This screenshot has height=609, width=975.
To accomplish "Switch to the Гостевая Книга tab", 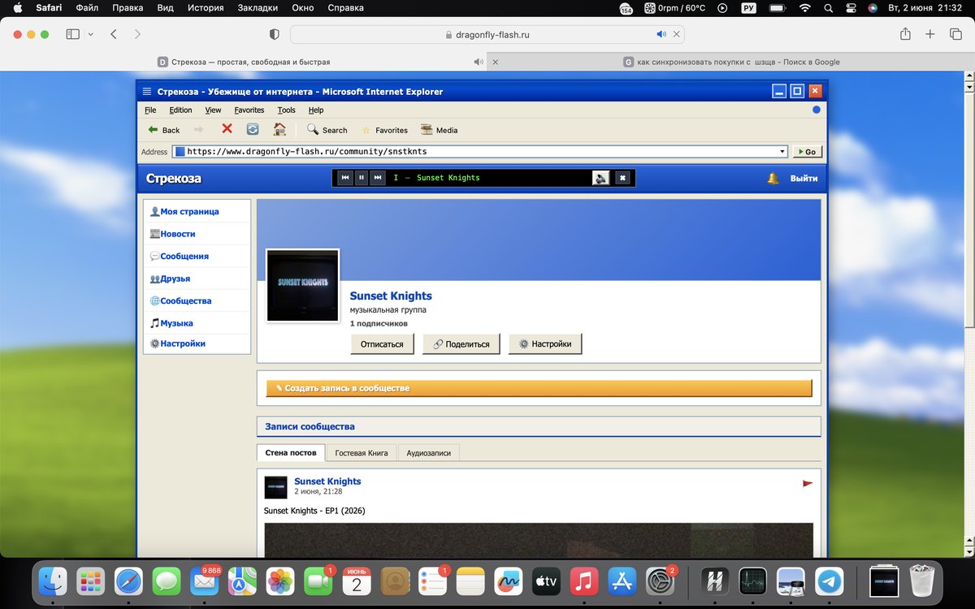I will coord(362,452).
